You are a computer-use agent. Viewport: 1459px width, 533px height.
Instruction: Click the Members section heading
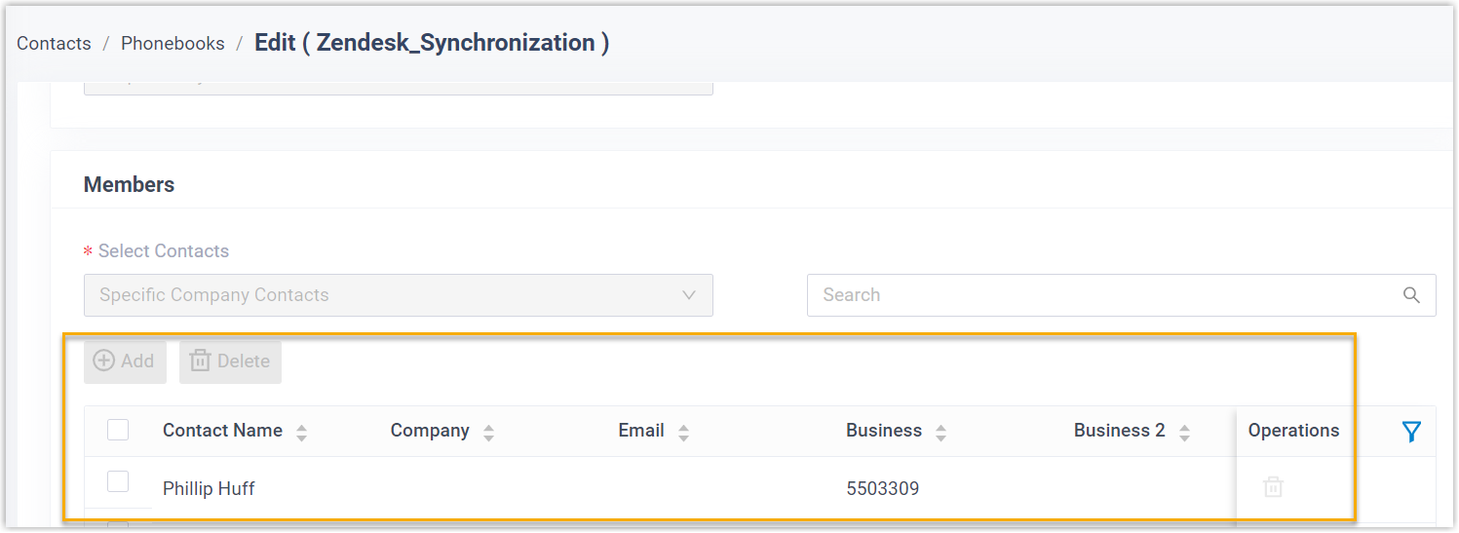pos(129,184)
